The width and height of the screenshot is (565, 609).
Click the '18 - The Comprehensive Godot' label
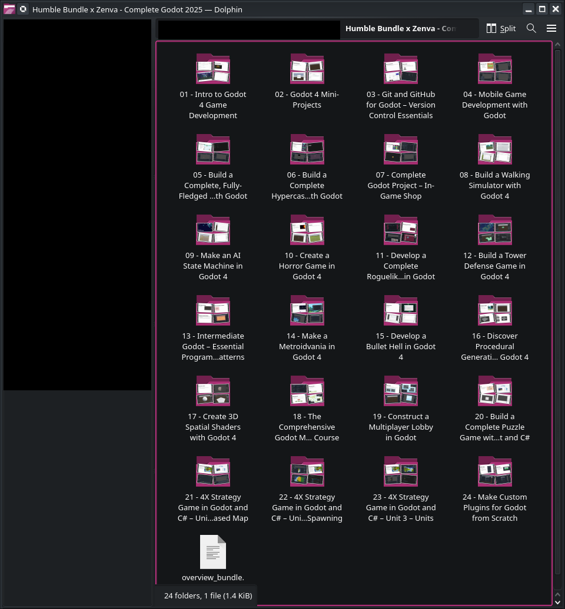307,427
